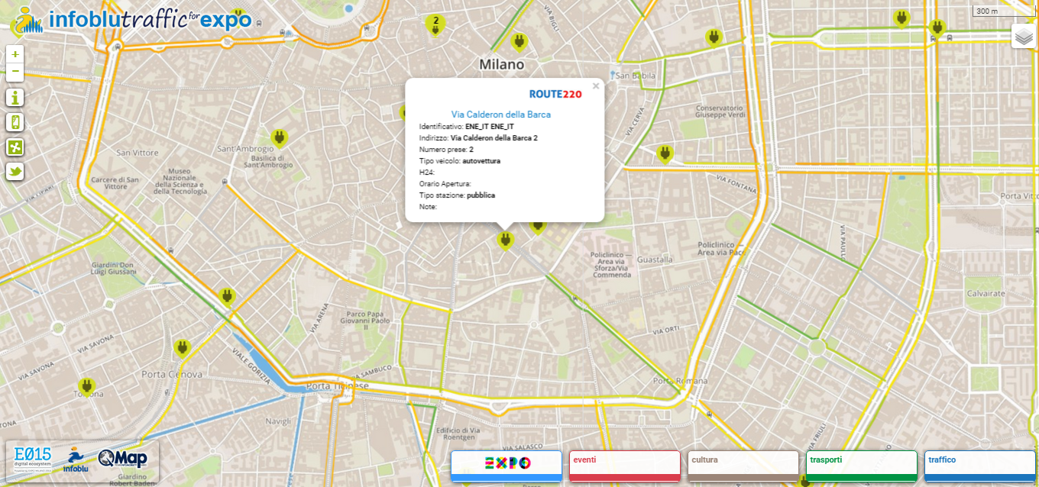Image resolution: width=1039 pixels, height=487 pixels.
Task: Click the ROUTE220 logo in popup
Action: tap(555, 94)
